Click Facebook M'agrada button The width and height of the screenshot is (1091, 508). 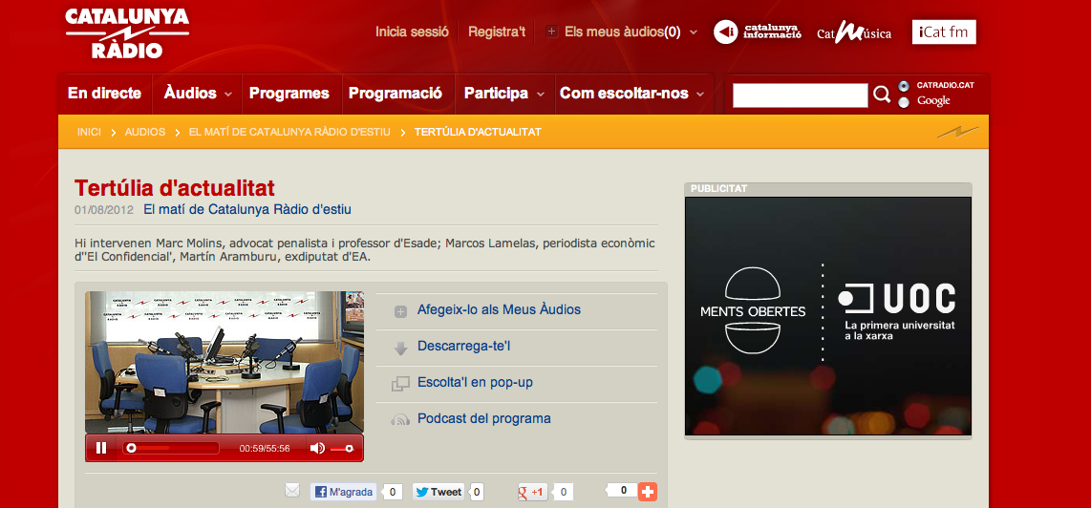tap(343, 492)
